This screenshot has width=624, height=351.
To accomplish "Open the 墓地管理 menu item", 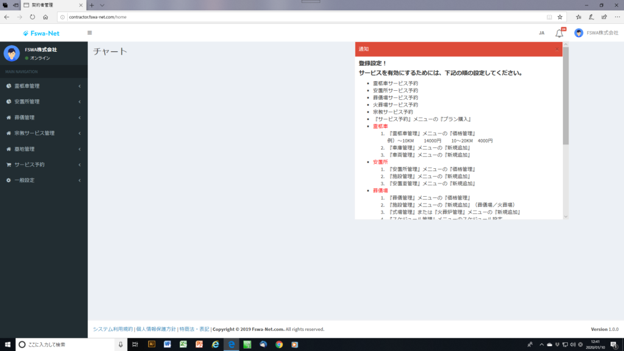I will (x=44, y=149).
